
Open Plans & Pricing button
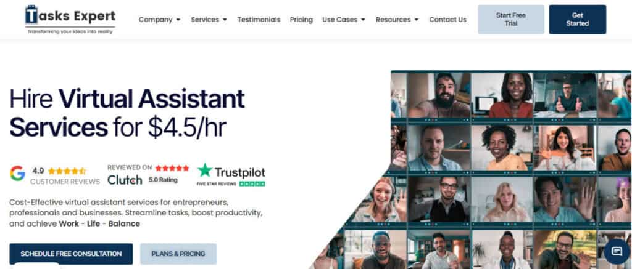tap(178, 254)
